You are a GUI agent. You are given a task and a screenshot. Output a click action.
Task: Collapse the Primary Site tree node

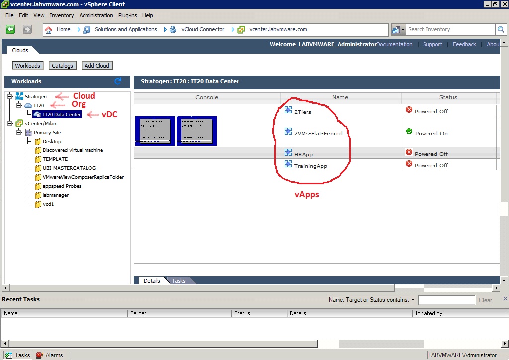point(19,132)
